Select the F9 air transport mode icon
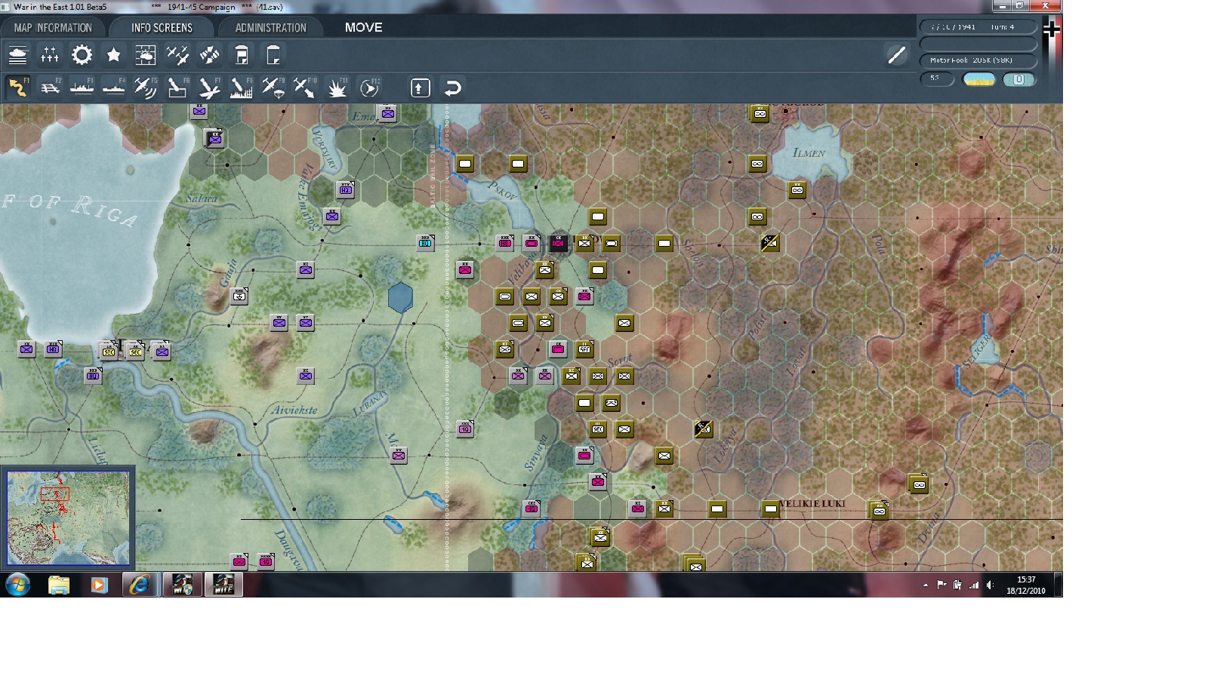1208x679 pixels. (x=273, y=88)
